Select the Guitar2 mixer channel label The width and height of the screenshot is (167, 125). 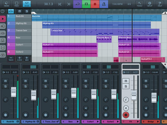(110, 122)
